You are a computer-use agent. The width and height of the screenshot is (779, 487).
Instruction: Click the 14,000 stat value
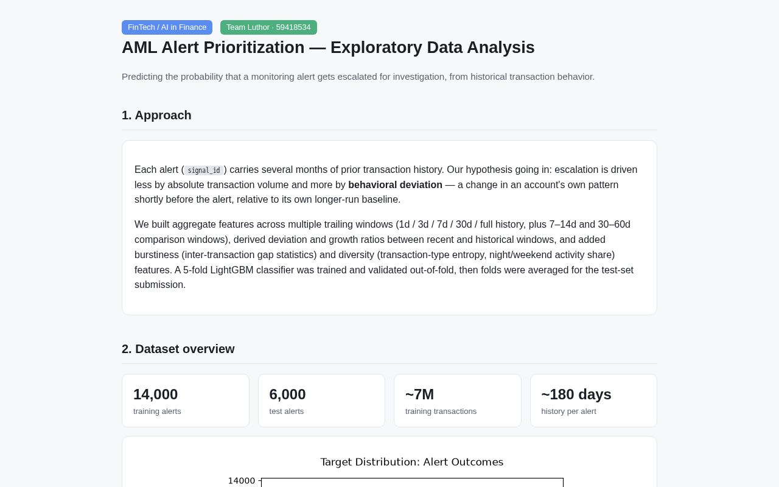click(155, 394)
